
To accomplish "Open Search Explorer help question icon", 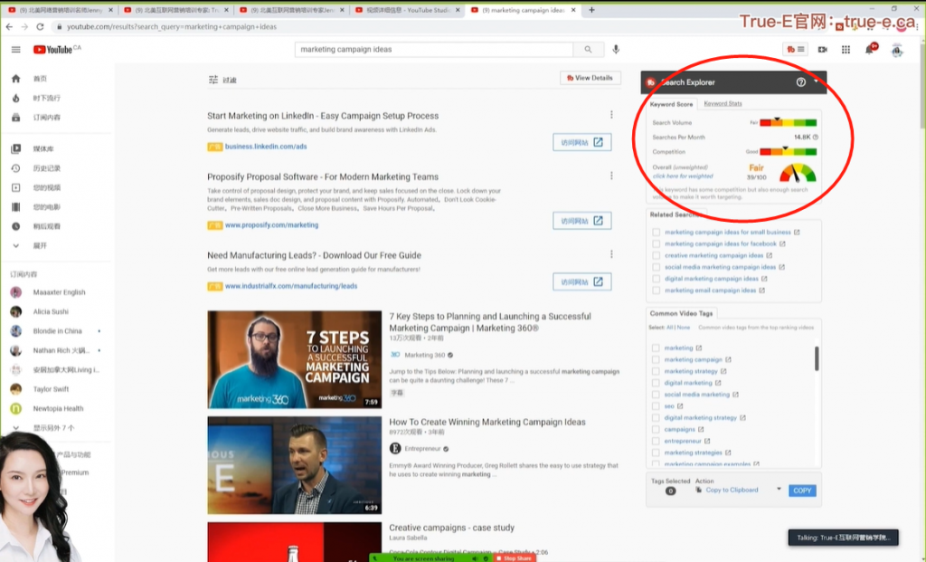I will tap(800, 82).
